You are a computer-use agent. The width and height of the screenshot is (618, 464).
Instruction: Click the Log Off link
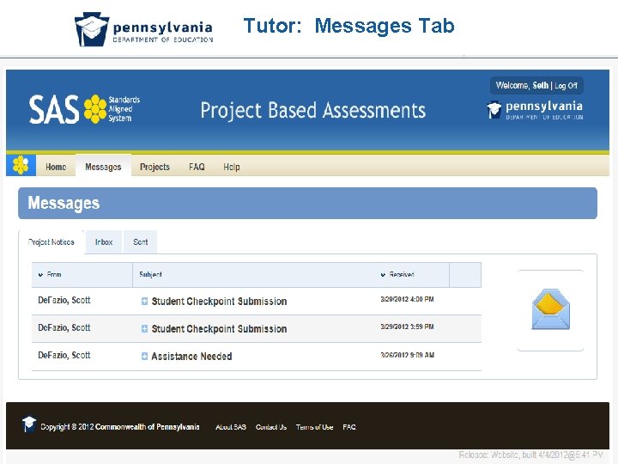click(x=566, y=86)
